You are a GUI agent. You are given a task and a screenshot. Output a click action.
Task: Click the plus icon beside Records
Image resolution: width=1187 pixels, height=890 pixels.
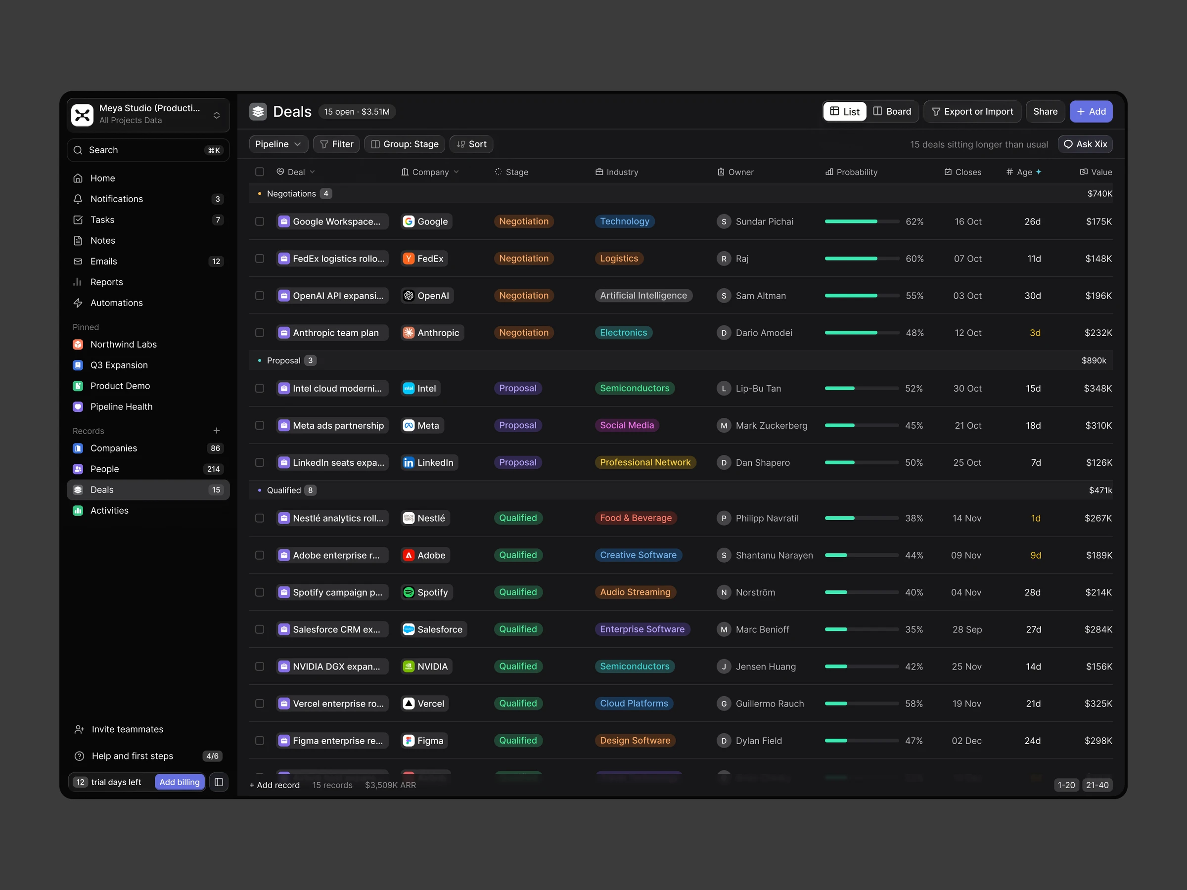pos(216,431)
